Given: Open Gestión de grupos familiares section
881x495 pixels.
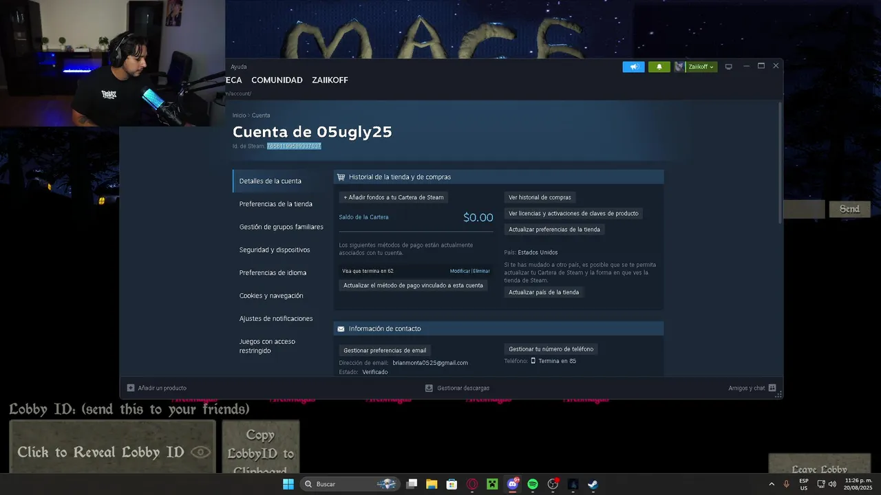Looking at the screenshot, I should tap(280, 227).
